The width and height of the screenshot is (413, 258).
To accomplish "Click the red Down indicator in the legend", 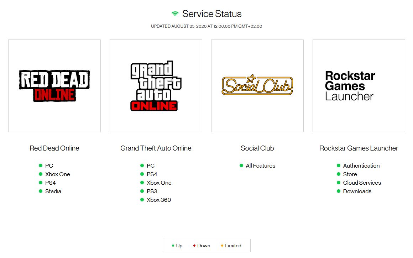I will [194, 246].
